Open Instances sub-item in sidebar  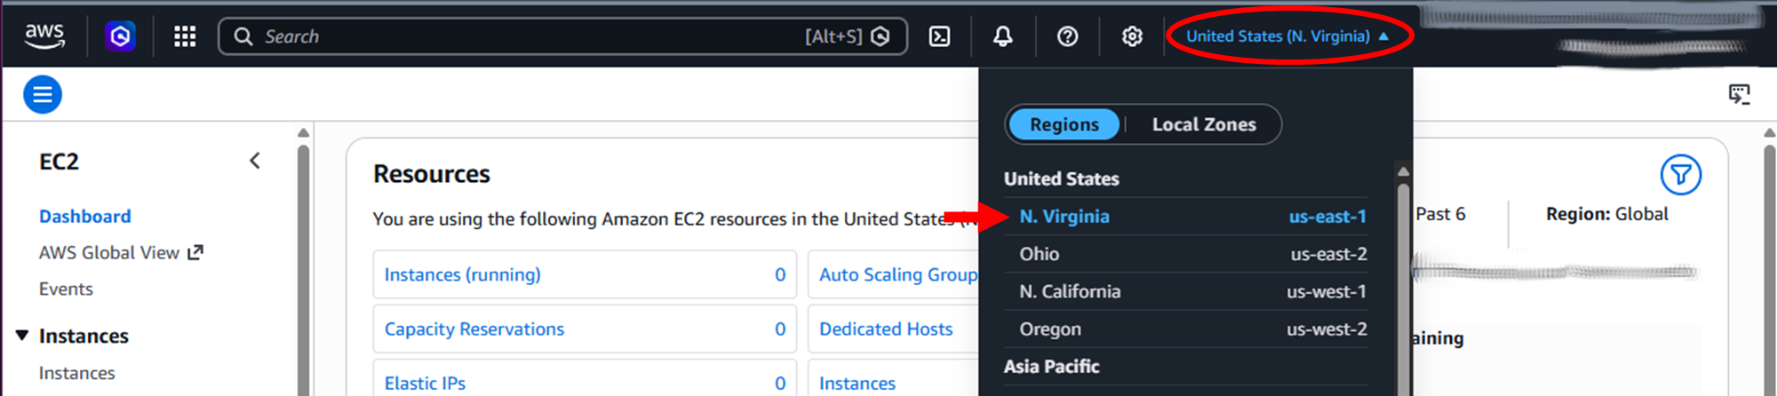click(77, 373)
